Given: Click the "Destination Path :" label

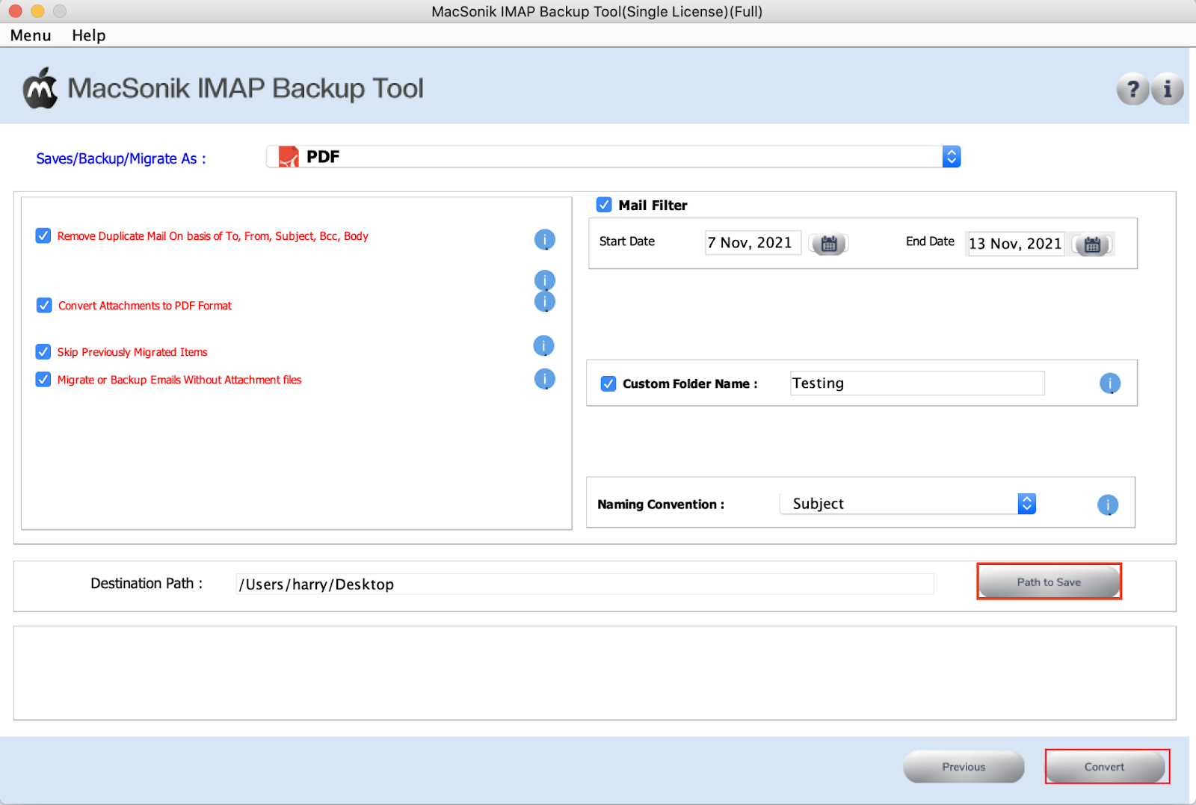Looking at the screenshot, I should (x=147, y=584).
